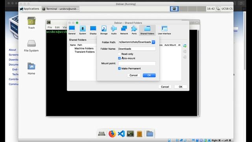The image size is (252, 142).
Task: Open the orange archive icon in dock
Action: click(139, 134)
